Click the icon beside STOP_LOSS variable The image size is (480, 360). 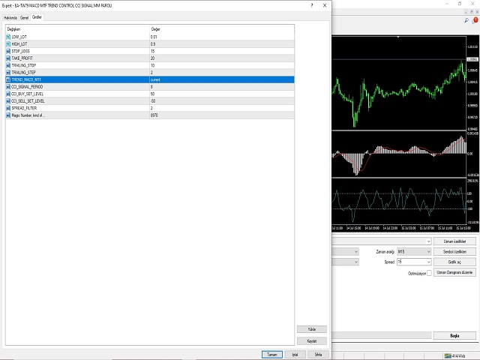click(x=8, y=51)
